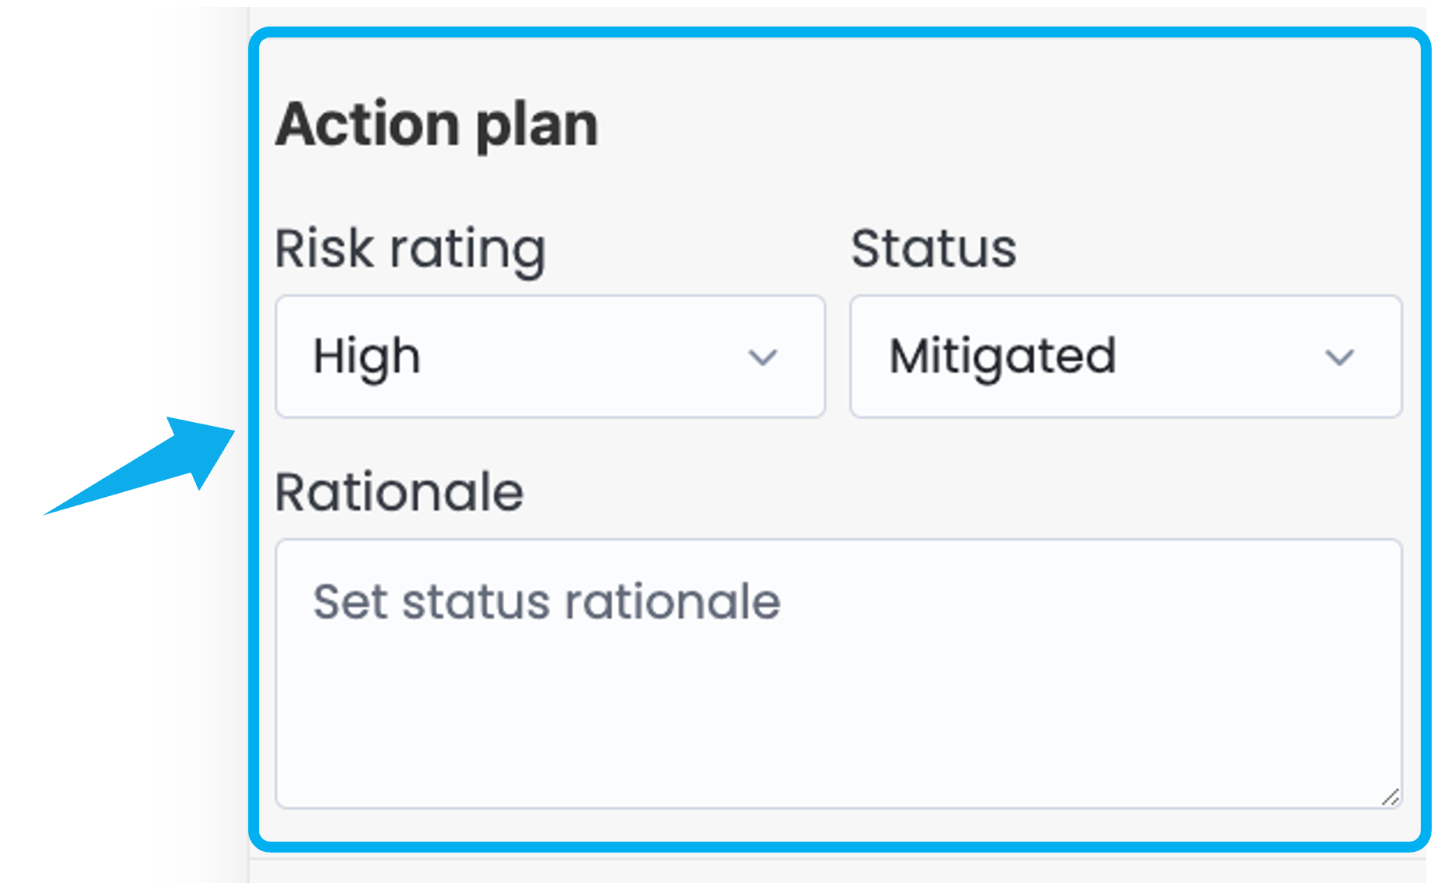This screenshot has height=883, width=1452.
Task: Click the "Status" field label
Action: [x=934, y=250]
